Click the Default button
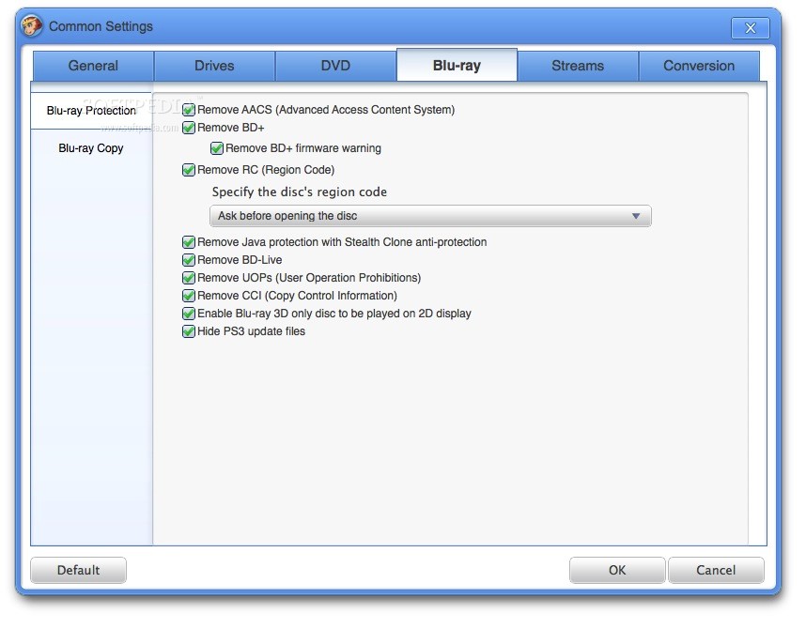This screenshot has height=629, width=806. [78, 570]
